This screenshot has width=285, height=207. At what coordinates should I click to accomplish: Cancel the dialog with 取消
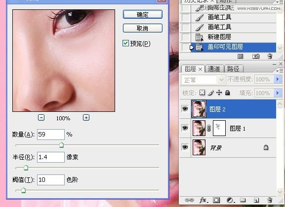(142, 28)
